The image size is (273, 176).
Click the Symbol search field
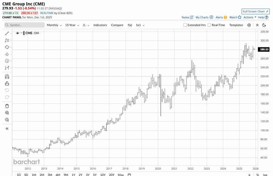(x=24, y=25)
